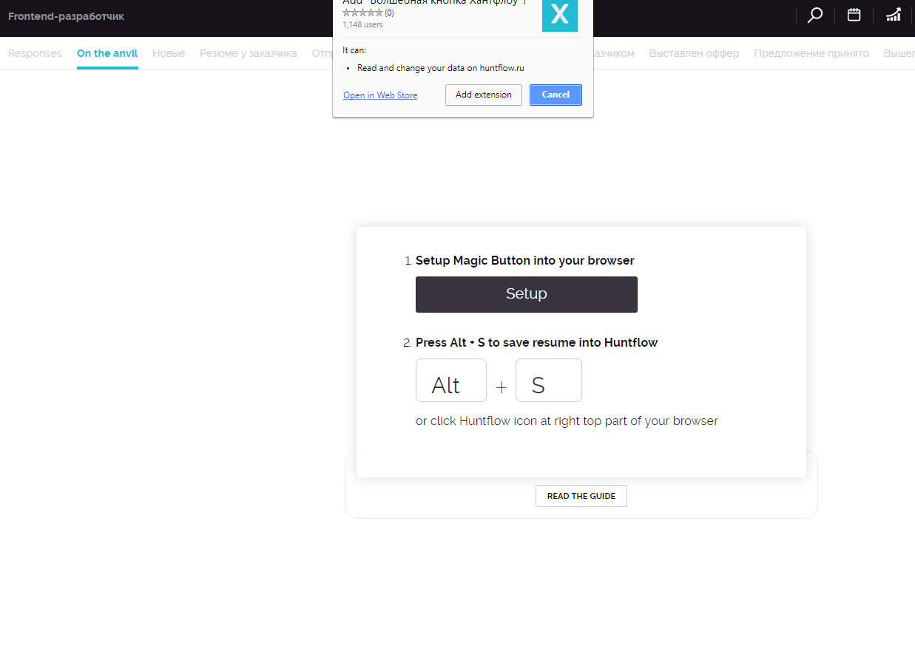The width and height of the screenshot is (915, 663).
Task: Click the S key graphic
Action: click(549, 380)
